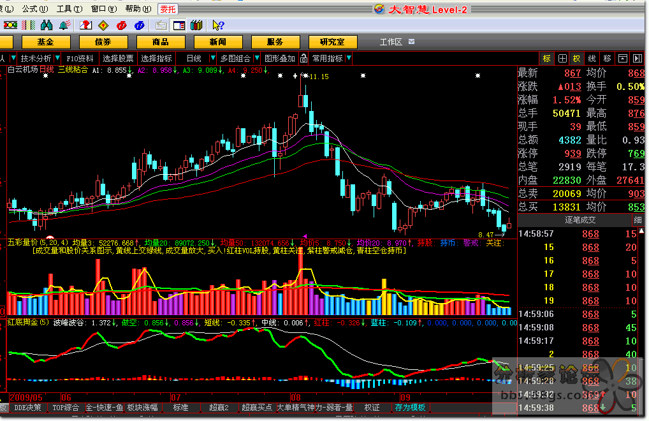Switch to the 超赢买点 tab
Screen dimensions: 649x421
(x=257, y=408)
